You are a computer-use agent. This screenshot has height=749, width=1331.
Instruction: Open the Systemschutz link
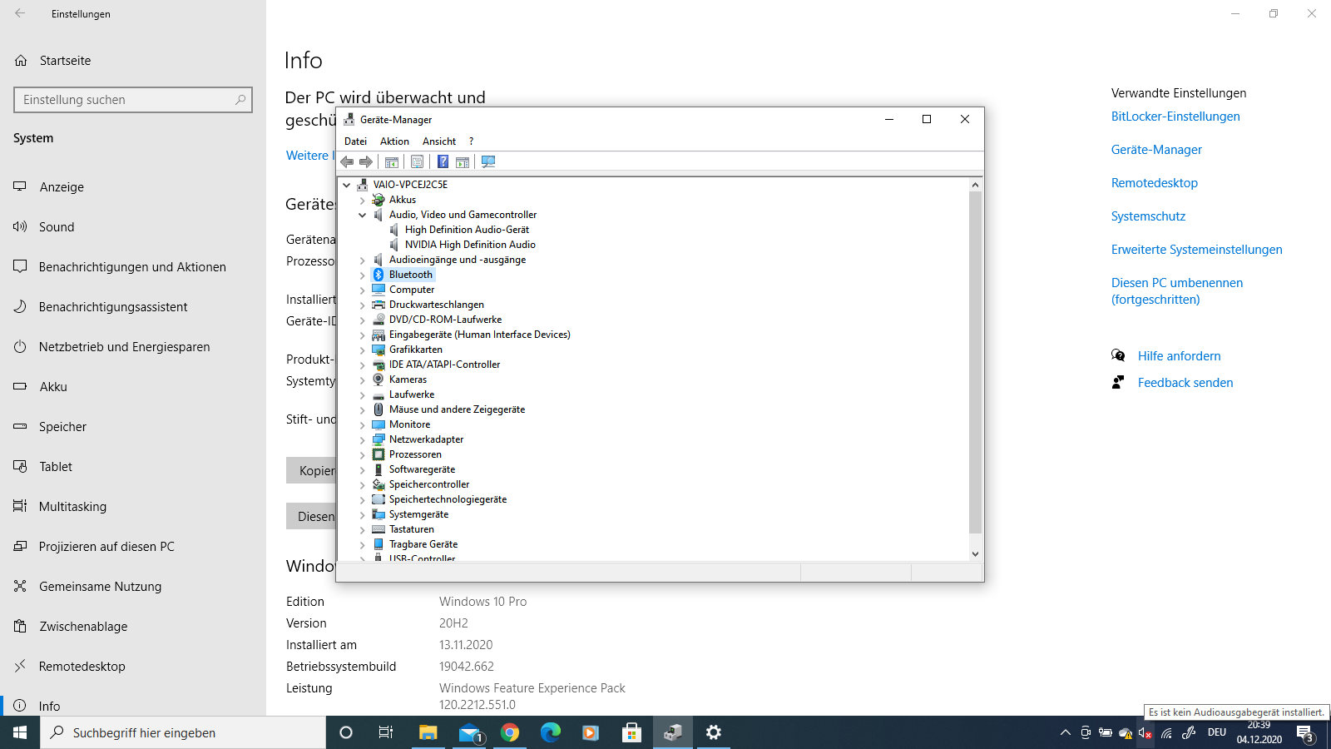tap(1148, 216)
